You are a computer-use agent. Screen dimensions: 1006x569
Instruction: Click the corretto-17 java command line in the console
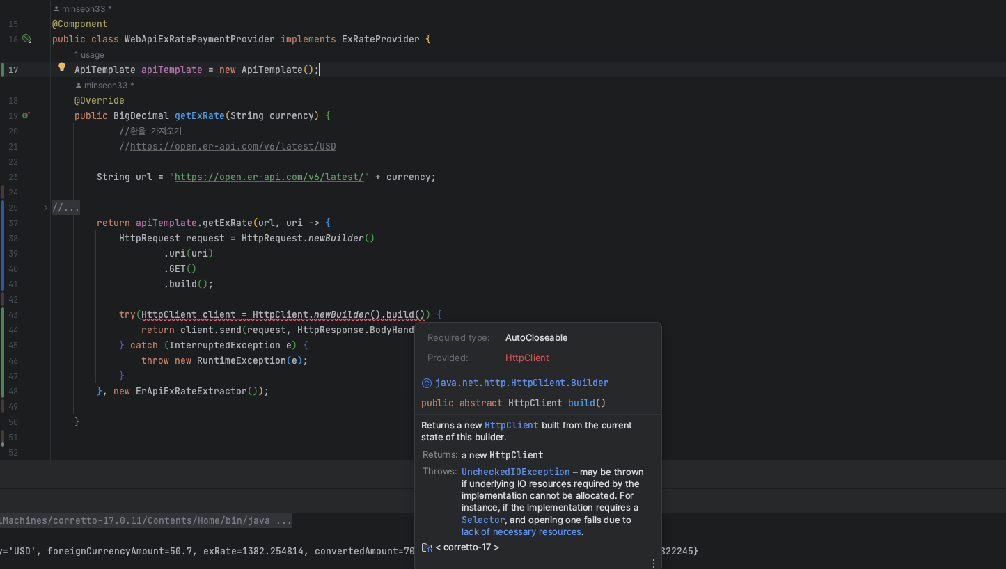pyautogui.click(x=146, y=521)
